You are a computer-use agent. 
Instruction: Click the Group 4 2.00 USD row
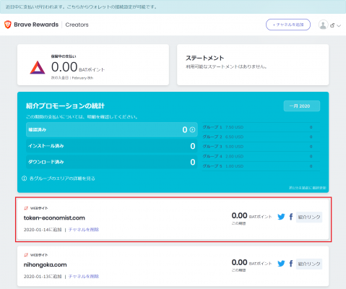(261, 156)
